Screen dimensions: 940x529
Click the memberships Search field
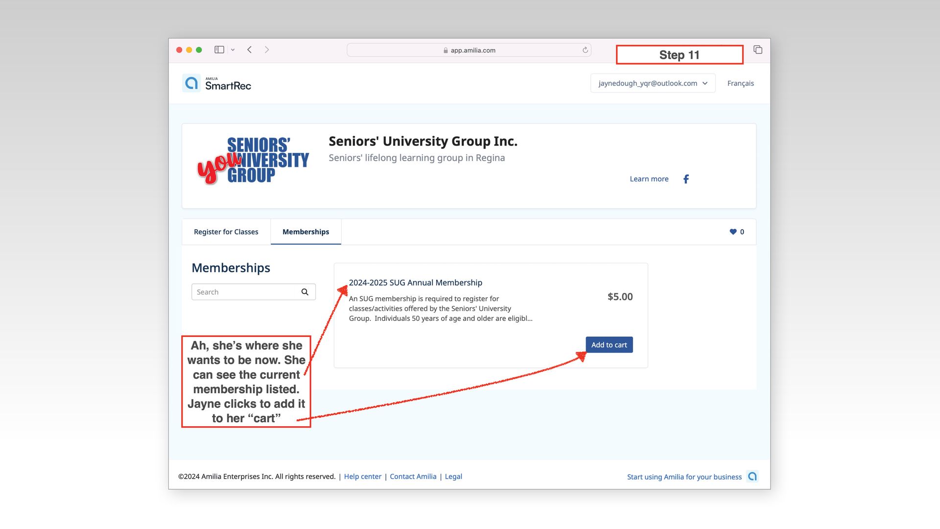point(253,292)
